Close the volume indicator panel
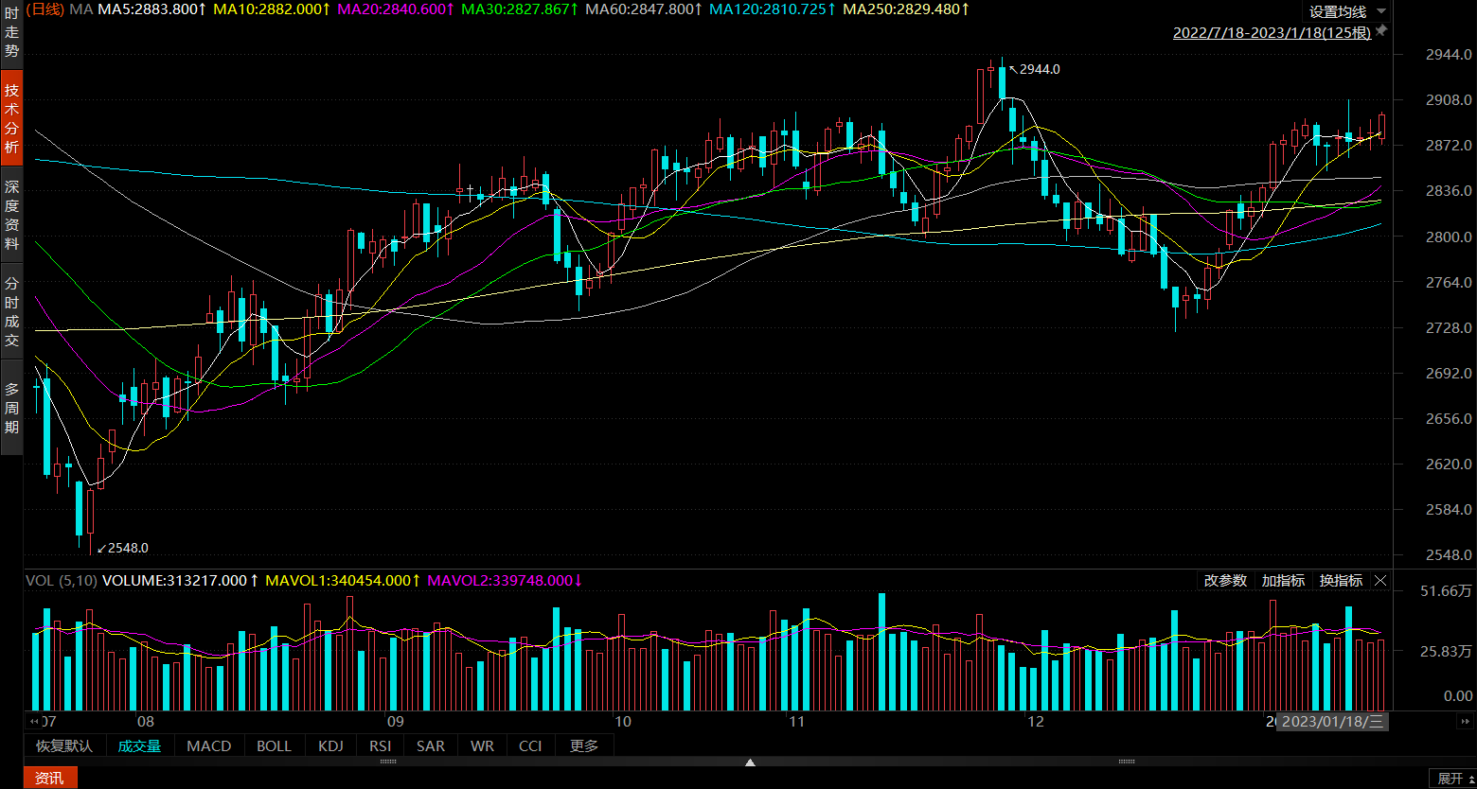 pyautogui.click(x=1380, y=581)
